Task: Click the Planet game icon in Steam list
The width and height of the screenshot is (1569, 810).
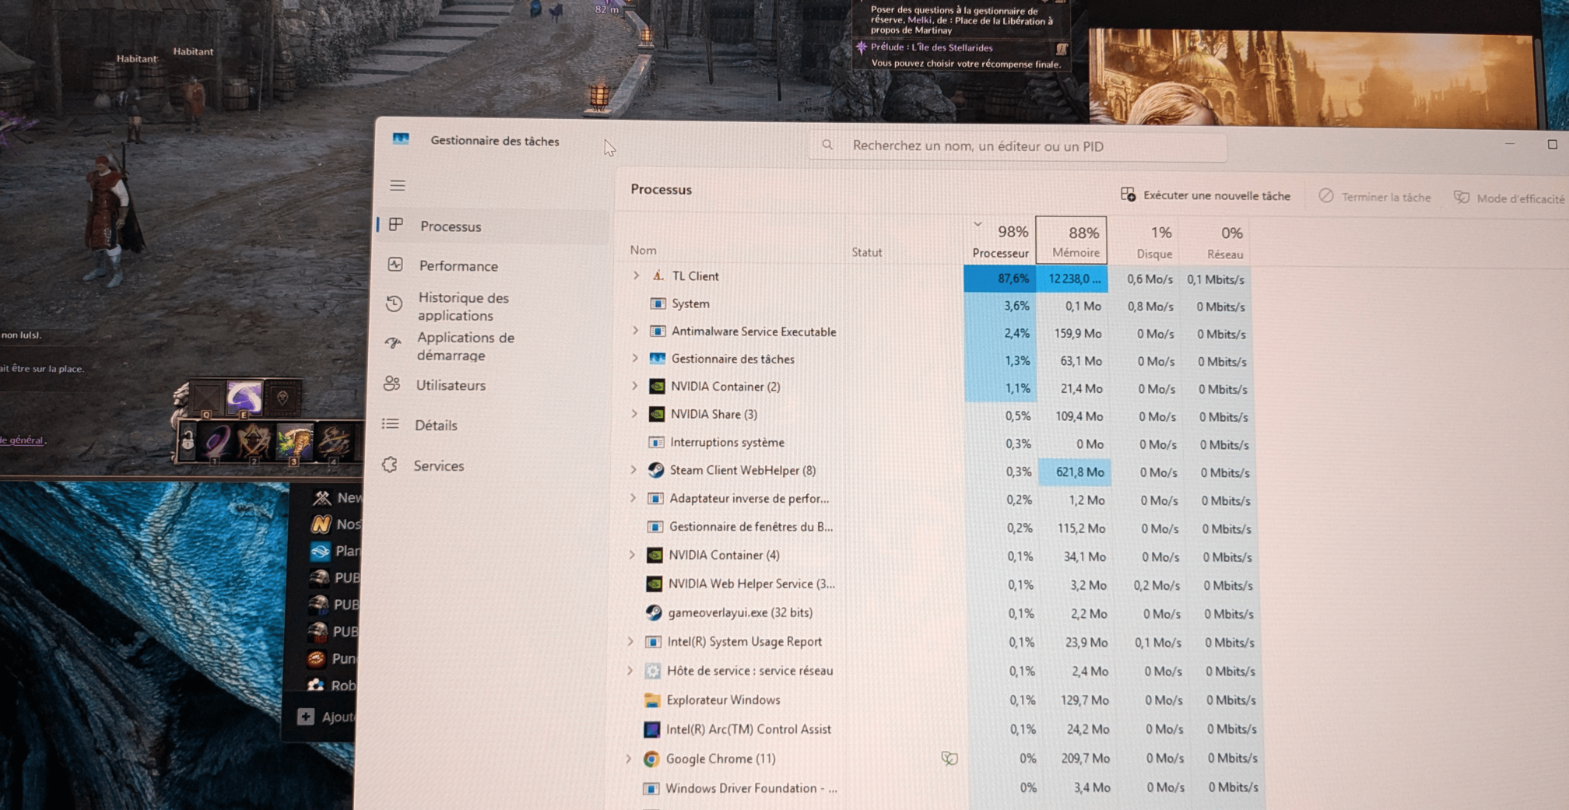Action: point(320,551)
